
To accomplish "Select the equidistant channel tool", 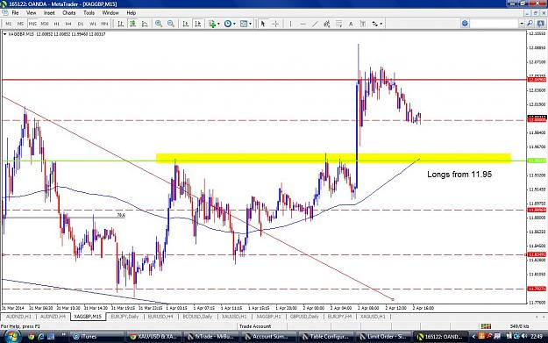I will tap(327, 24).
